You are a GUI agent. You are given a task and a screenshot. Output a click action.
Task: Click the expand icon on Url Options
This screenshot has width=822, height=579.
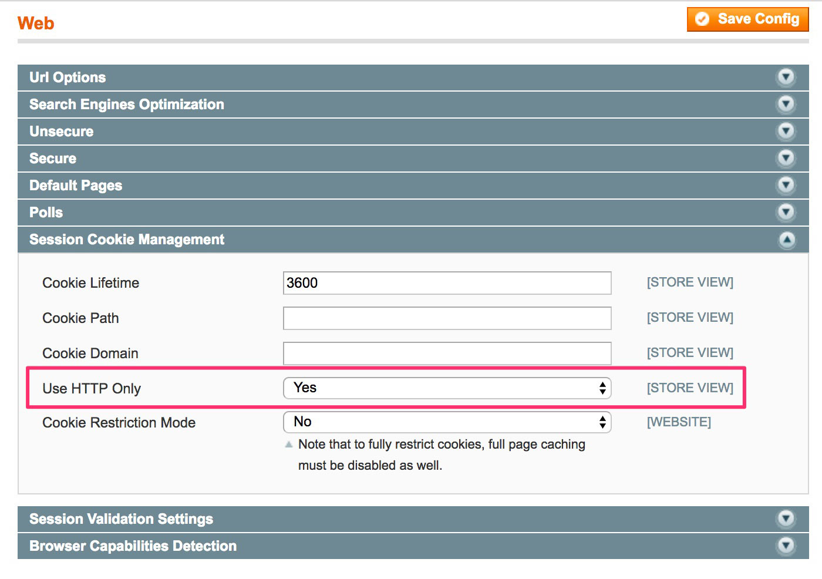pyautogui.click(x=786, y=77)
